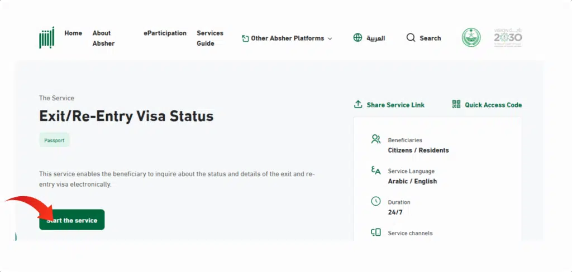Click the Service Language translate icon
This screenshot has width=572, height=272.
376,171
